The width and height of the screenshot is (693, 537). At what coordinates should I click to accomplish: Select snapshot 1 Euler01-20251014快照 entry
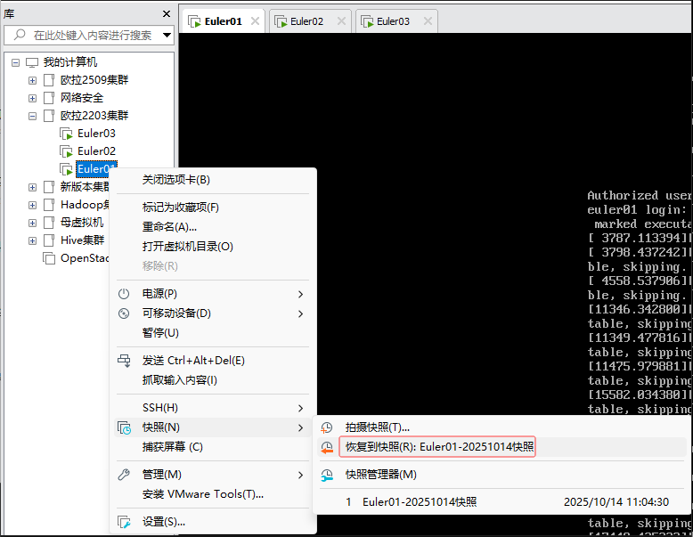(x=501, y=502)
